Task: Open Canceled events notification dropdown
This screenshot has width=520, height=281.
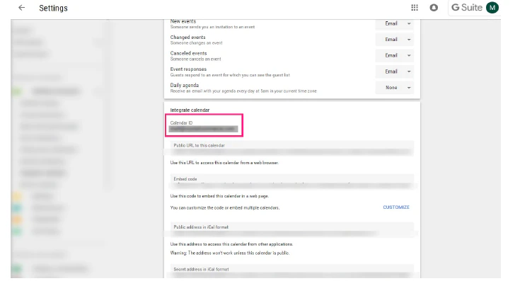Action: click(x=395, y=55)
